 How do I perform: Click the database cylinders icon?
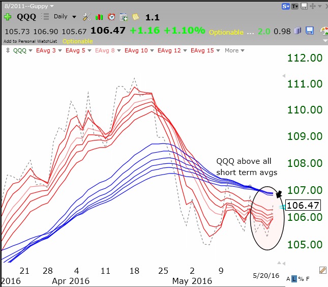pos(297,31)
